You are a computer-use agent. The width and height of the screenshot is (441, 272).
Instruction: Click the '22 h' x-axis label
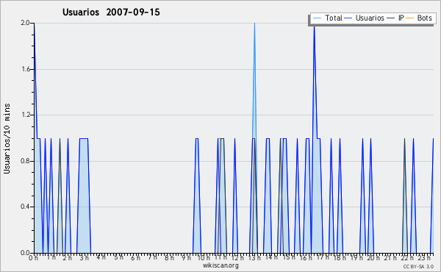(x=407, y=257)
